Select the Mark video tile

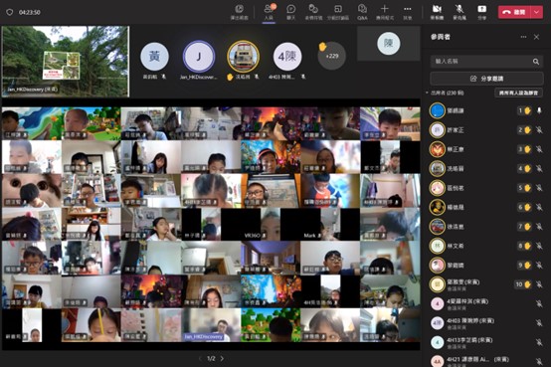tap(330, 224)
